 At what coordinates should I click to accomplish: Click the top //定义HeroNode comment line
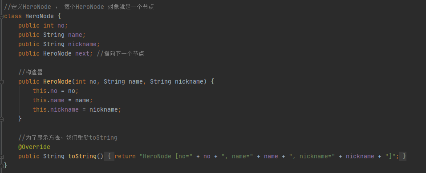[x=79, y=7]
